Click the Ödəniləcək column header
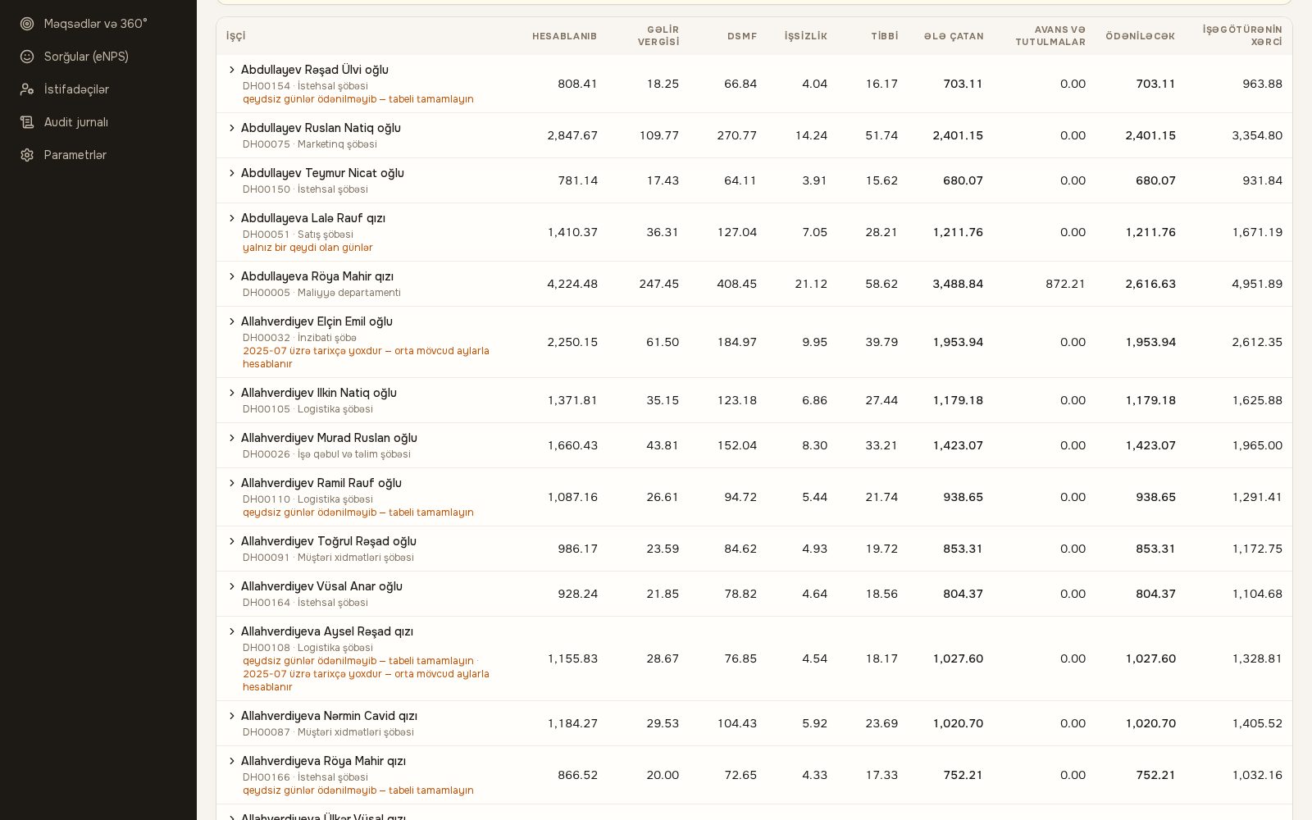1312x820 pixels. [x=1141, y=36]
